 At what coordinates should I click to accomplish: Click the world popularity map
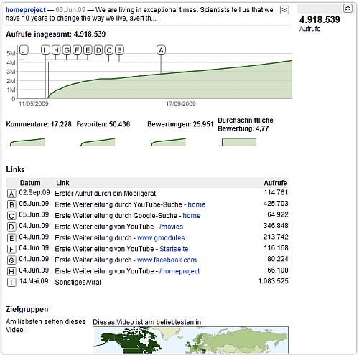click(x=190, y=340)
